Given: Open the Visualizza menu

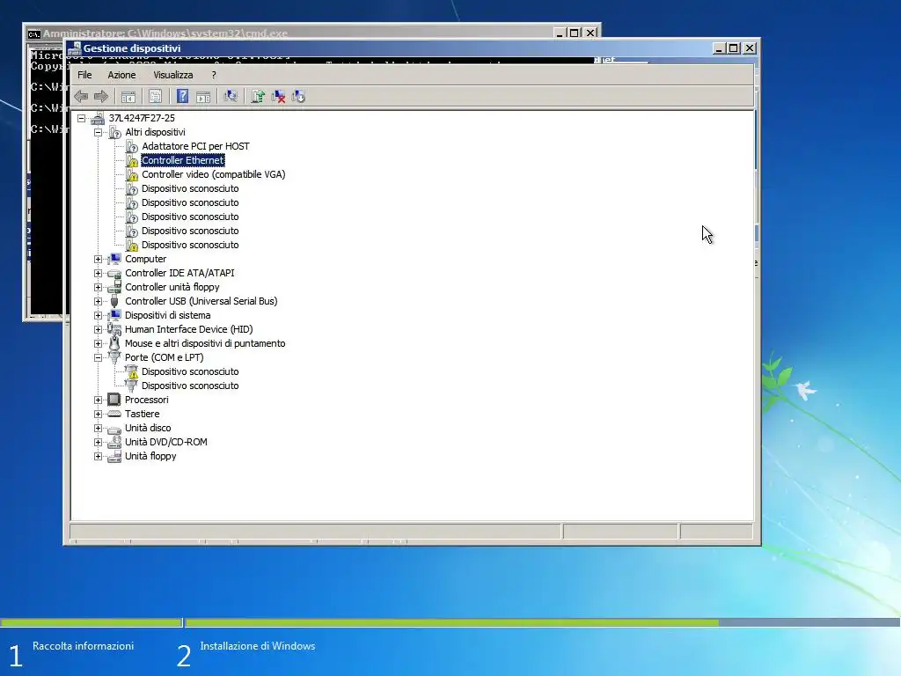Looking at the screenshot, I should [173, 75].
